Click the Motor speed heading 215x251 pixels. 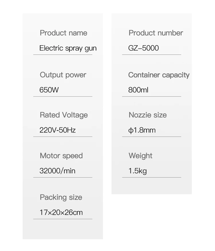61,156
